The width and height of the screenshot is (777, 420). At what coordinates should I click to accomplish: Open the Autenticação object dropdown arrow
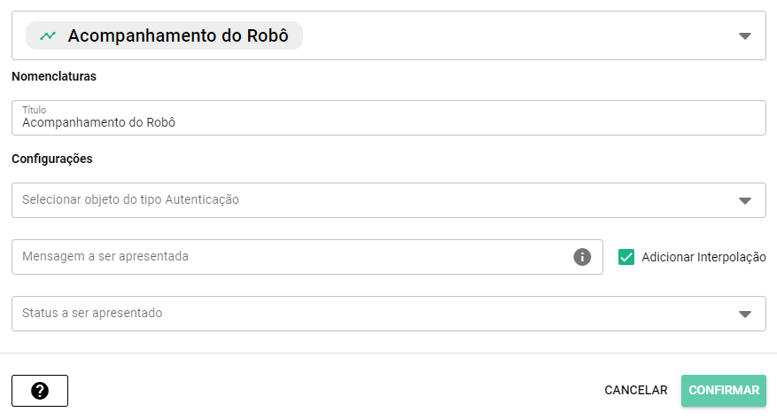pyautogui.click(x=745, y=200)
